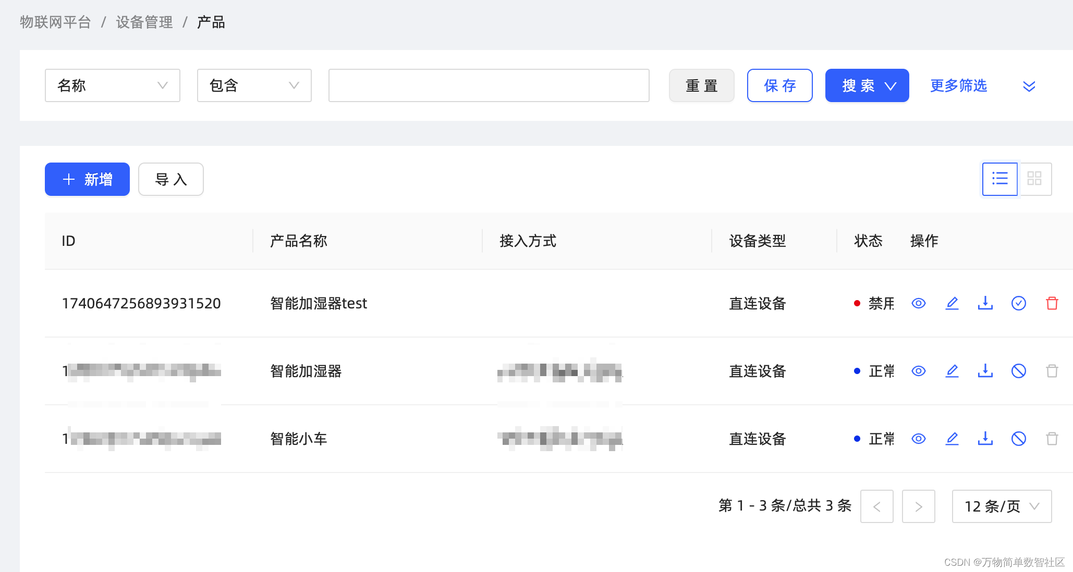The width and height of the screenshot is (1073, 572).
Task: Select product name 智能加湿器test
Action: tap(319, 303)
